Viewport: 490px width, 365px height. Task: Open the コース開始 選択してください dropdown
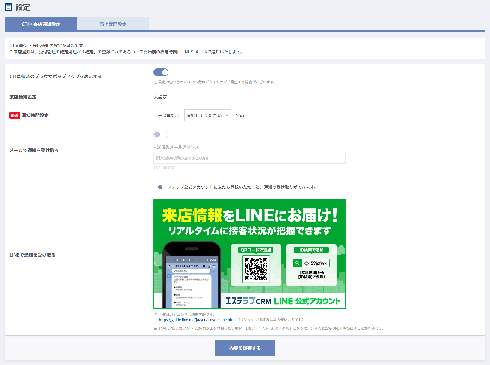(207, 115)
